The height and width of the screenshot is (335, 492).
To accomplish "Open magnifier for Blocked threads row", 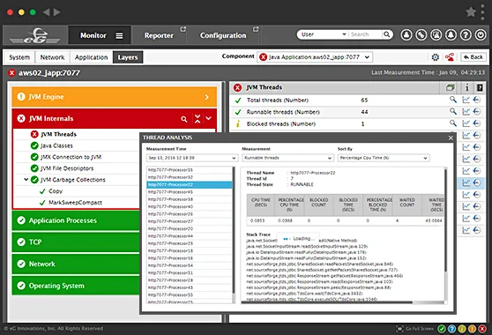I will point(453,123).
